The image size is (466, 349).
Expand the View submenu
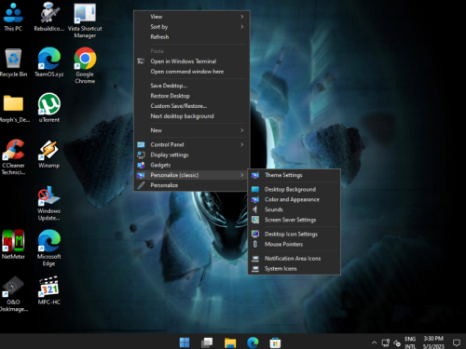click(192, 17)
